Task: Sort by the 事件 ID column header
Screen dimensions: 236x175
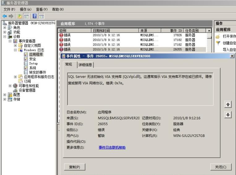Action: 172,31
